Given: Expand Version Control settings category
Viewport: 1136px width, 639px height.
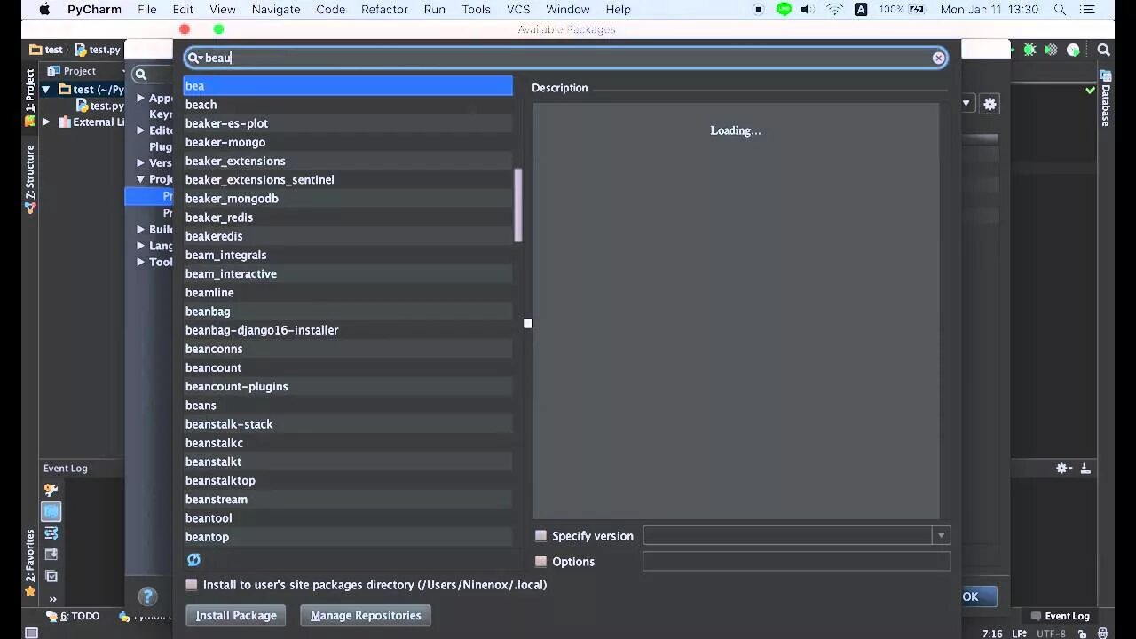Looking at the screenshot, I should [140, 163].
